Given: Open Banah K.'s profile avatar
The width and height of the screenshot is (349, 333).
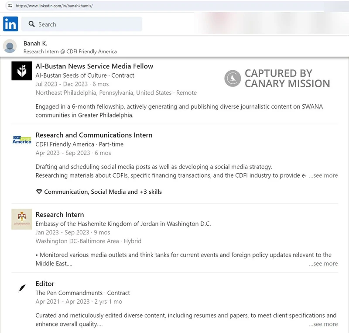Looking at the screenshot, I should coord(9,45).
